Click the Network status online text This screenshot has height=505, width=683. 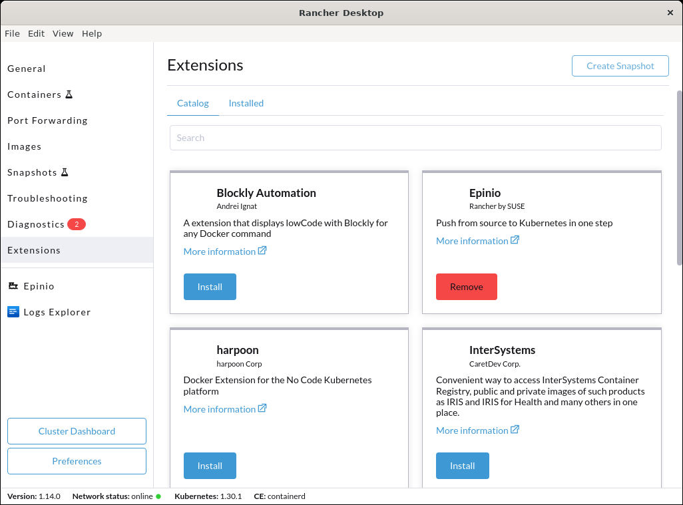point(113,496)
